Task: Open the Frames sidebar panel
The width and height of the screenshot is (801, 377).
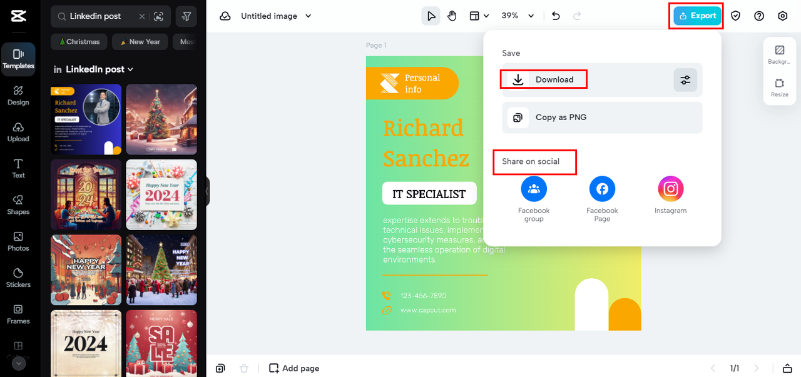Action: 18,314
